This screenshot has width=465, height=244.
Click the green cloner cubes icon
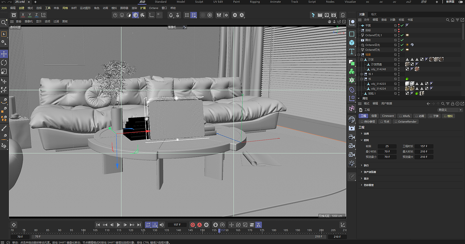point(352,71)
